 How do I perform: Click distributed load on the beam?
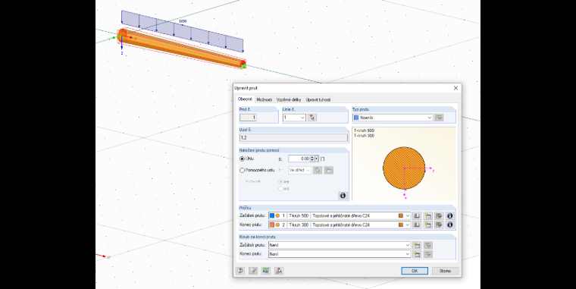183,31
